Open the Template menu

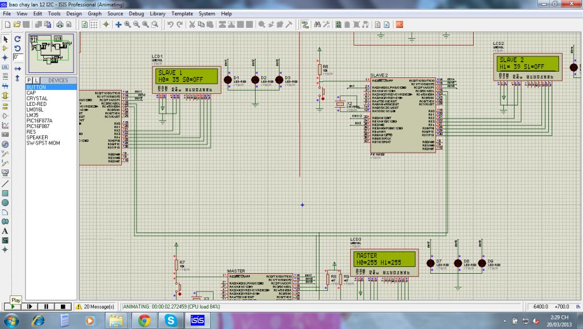click(182, 13)
